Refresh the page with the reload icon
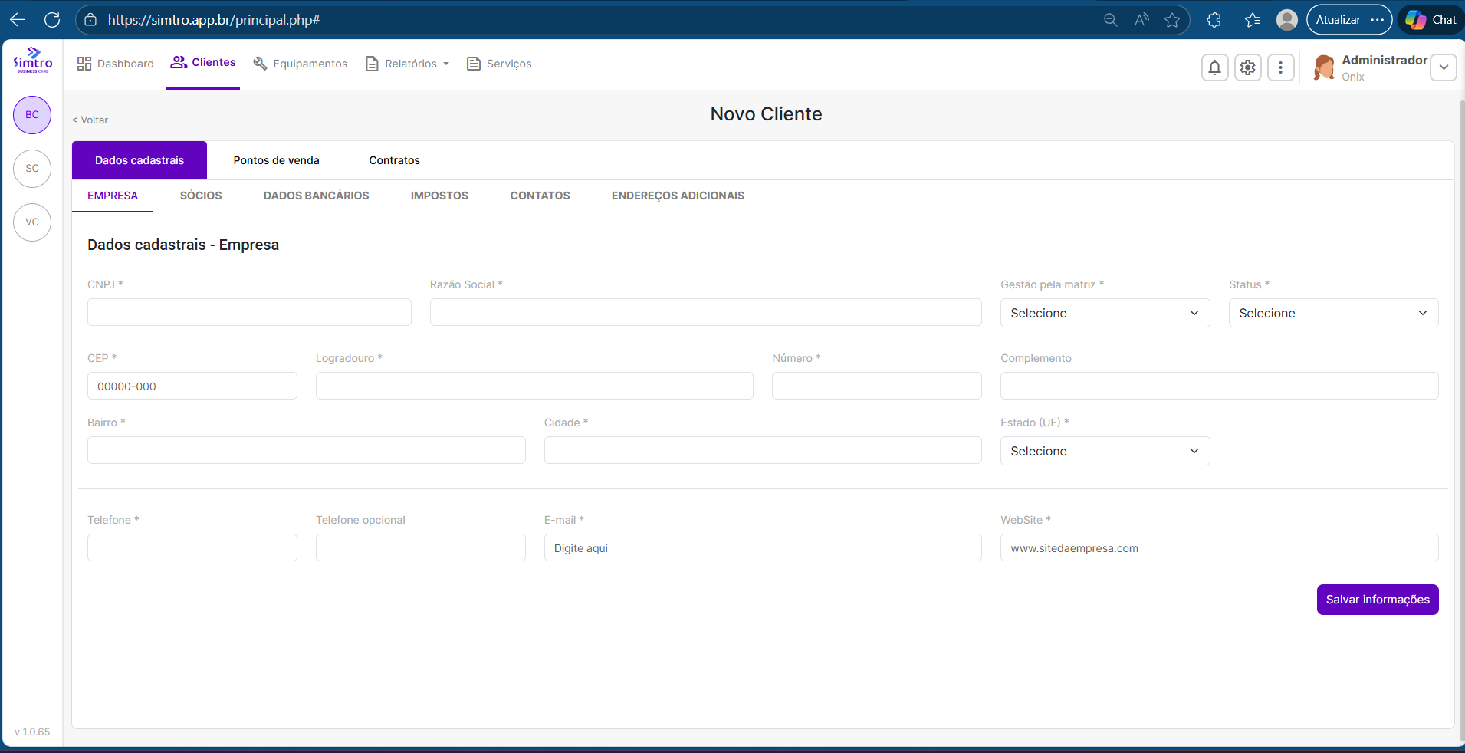Viewport: 1465px width, 753px height. (x=52, y=20)
